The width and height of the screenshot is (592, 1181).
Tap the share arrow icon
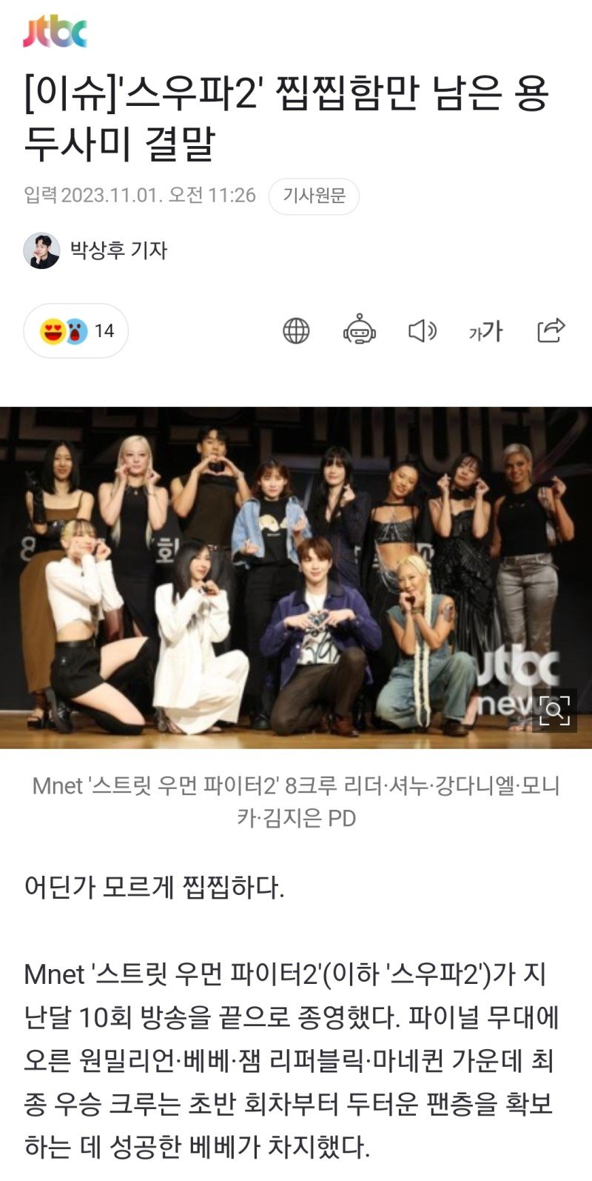551,330
